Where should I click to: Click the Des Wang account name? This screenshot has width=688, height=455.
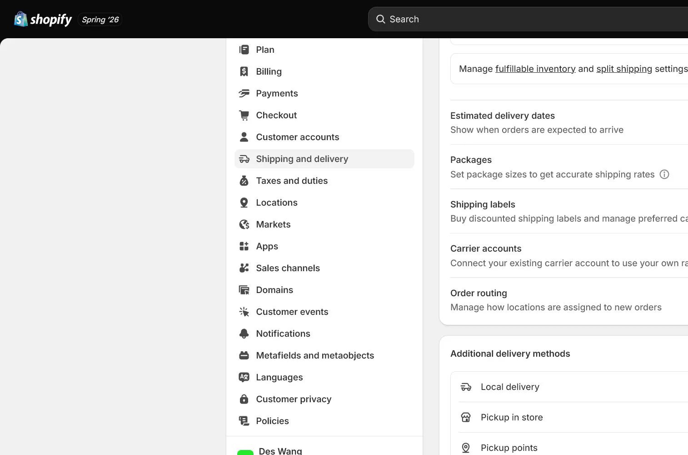280,450
